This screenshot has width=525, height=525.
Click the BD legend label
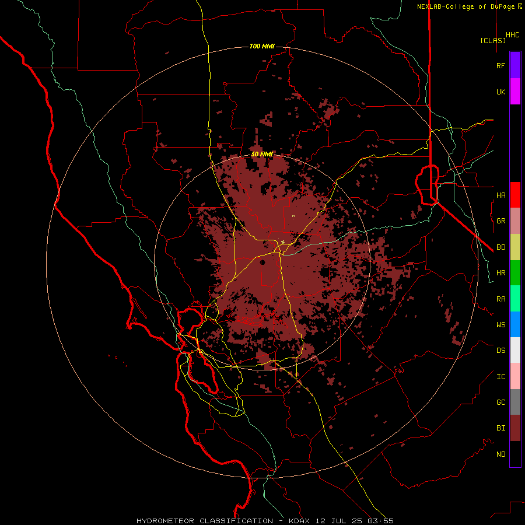[501, 247]
